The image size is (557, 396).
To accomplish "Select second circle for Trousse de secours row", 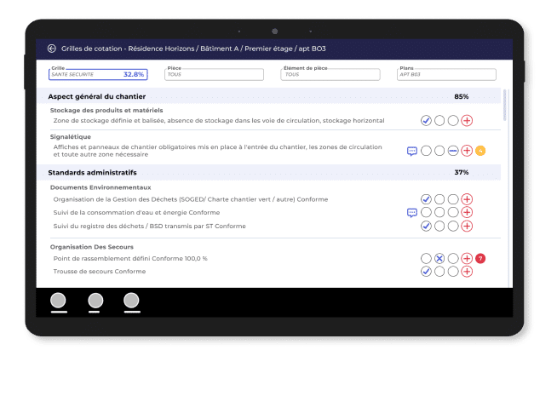I will (439, 272).
